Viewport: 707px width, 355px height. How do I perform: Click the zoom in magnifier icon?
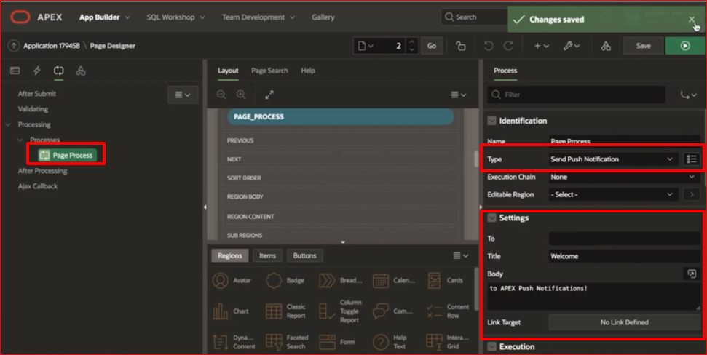tap(241, 95)
